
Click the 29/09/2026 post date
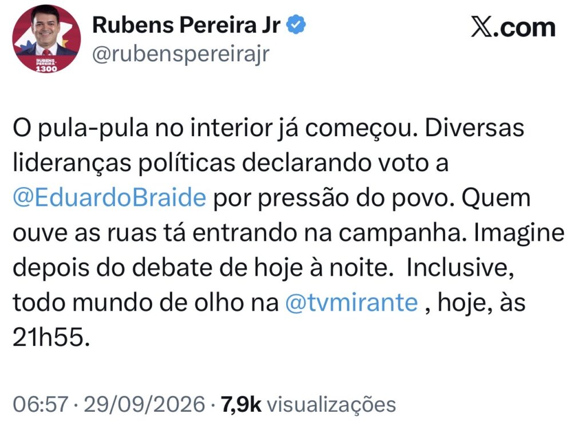(145, 404)
